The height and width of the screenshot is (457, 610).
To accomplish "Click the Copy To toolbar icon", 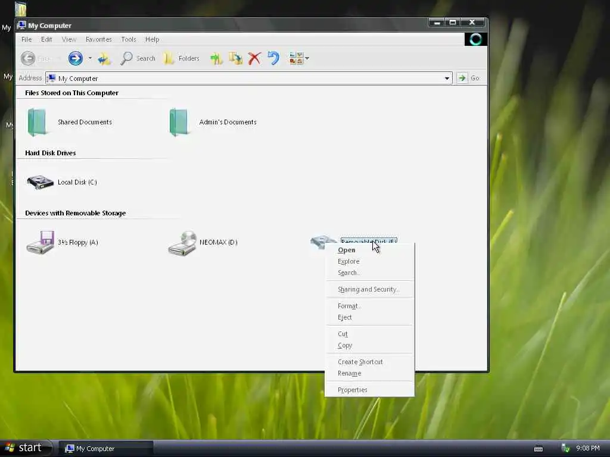I will pyautogui.click(x=235, y=58).
